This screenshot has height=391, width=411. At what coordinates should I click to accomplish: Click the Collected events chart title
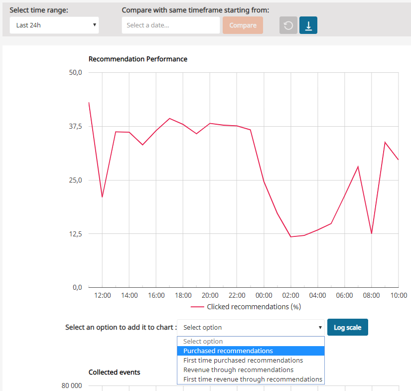click(x=114, y=372)
